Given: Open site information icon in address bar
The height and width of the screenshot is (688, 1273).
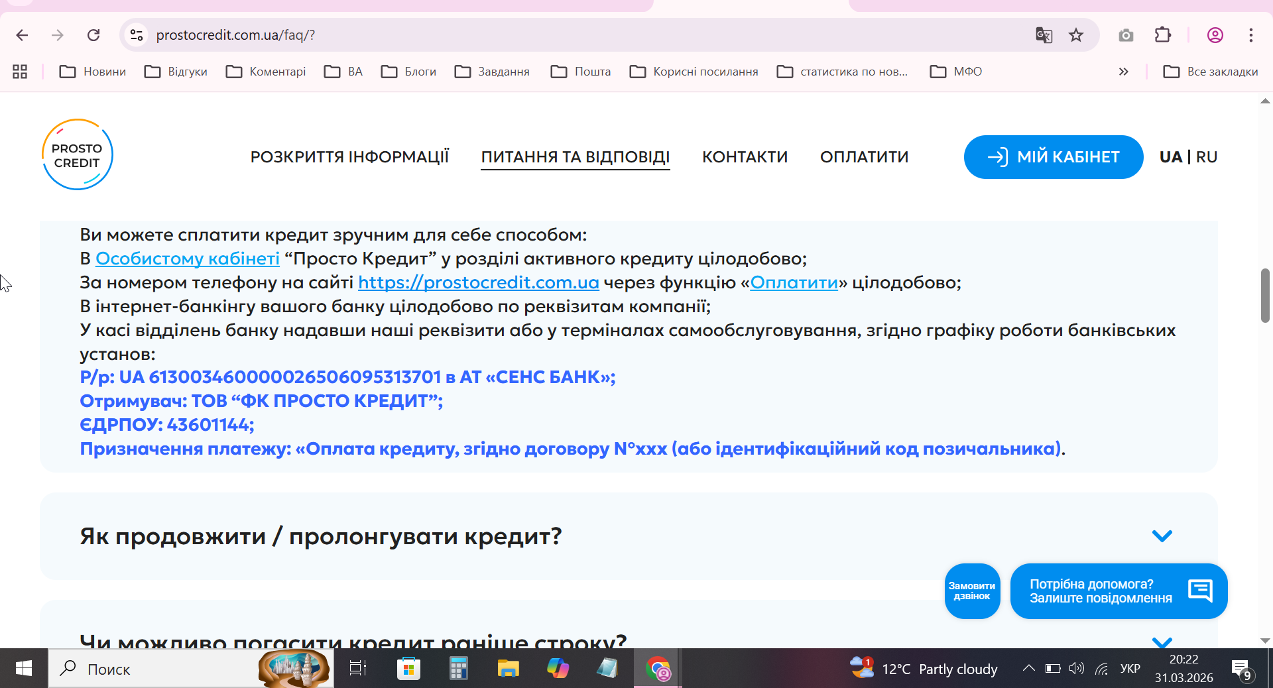Looking at the screenshot, I should point(137,35).
